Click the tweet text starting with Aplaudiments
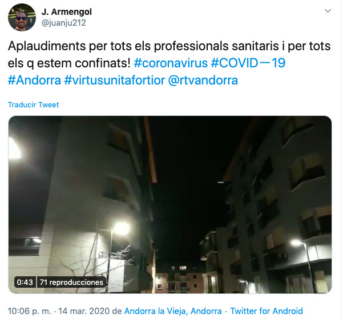343x318 pixels. coord(169,63)
